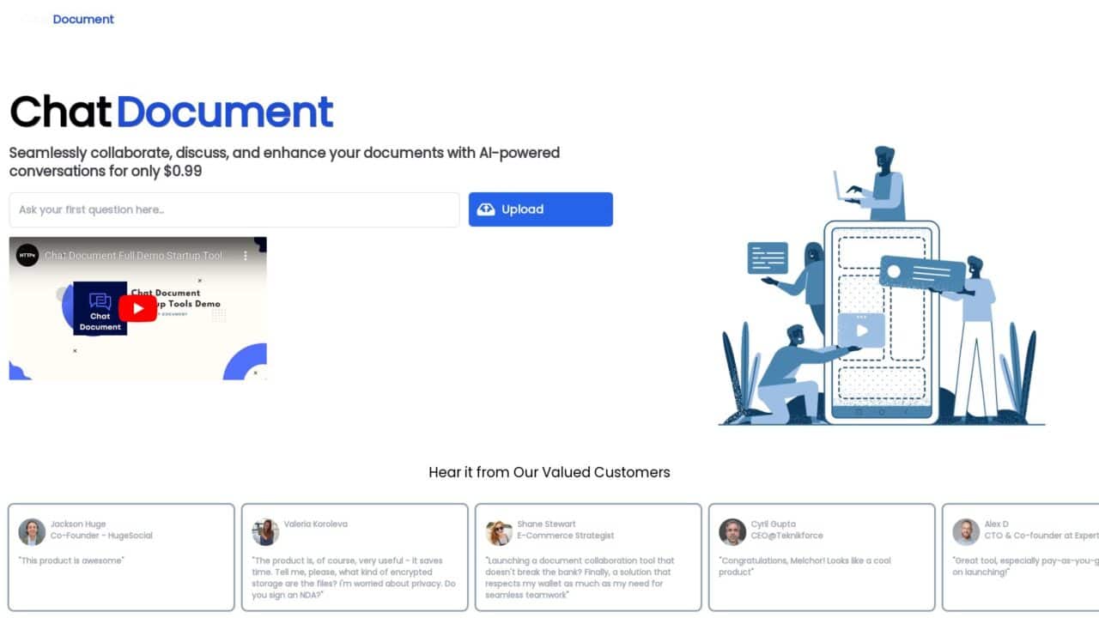Click into the Ask your first question field
This screenshot has width=1099, height=618.
[234, 209]
